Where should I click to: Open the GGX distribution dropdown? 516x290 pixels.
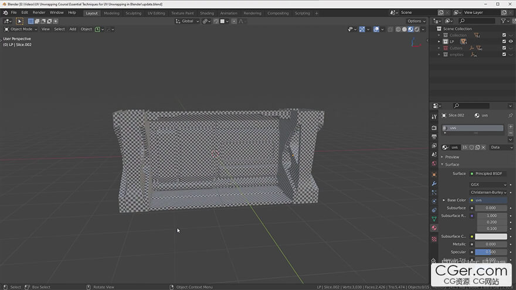click(x=488, y=185)
